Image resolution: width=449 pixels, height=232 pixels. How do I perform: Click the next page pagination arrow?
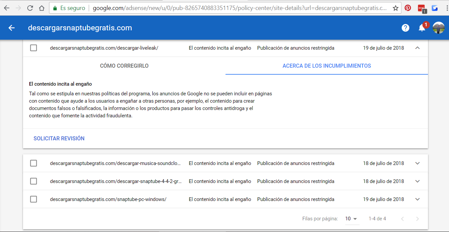[417, 219]
